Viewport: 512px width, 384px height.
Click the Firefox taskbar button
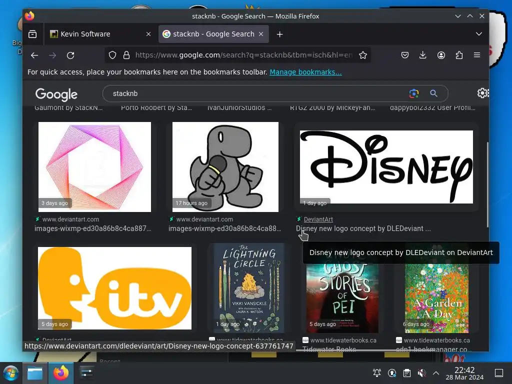(61, 373)
